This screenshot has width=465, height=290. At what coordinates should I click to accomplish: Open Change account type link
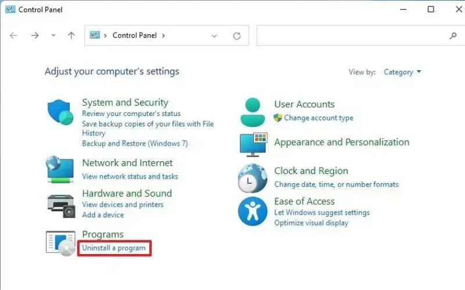pos(319,118)
